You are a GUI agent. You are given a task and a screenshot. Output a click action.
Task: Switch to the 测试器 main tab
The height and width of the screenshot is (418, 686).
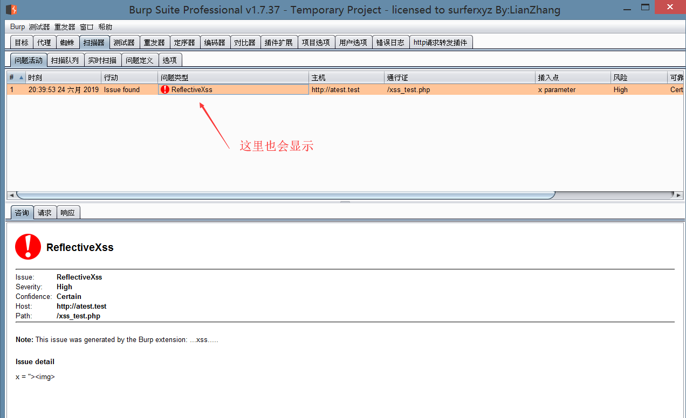[x=124, y=43]
